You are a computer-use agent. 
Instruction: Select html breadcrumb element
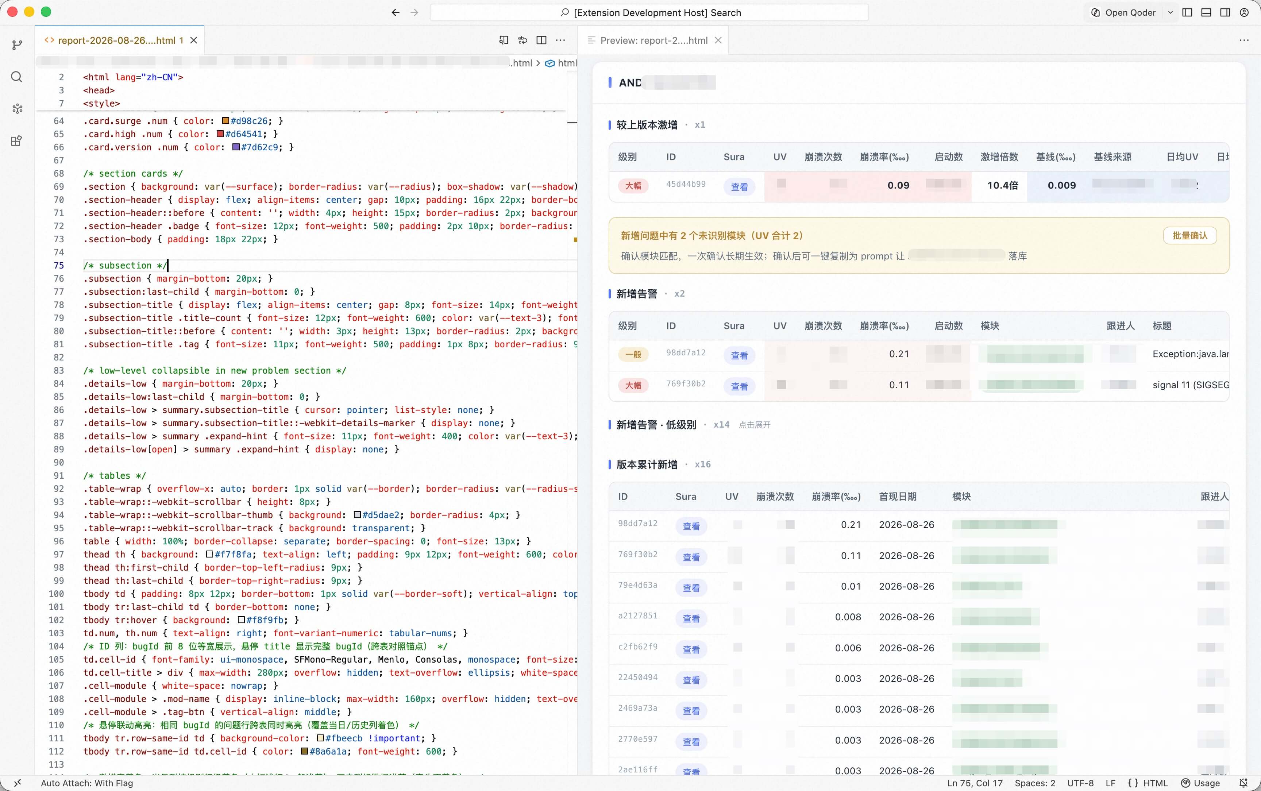click(561, 63)
